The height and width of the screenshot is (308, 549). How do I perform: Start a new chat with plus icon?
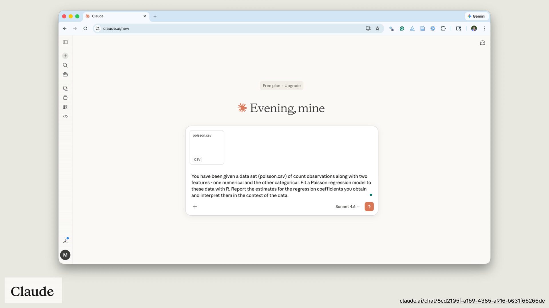[x=65, y=56]
